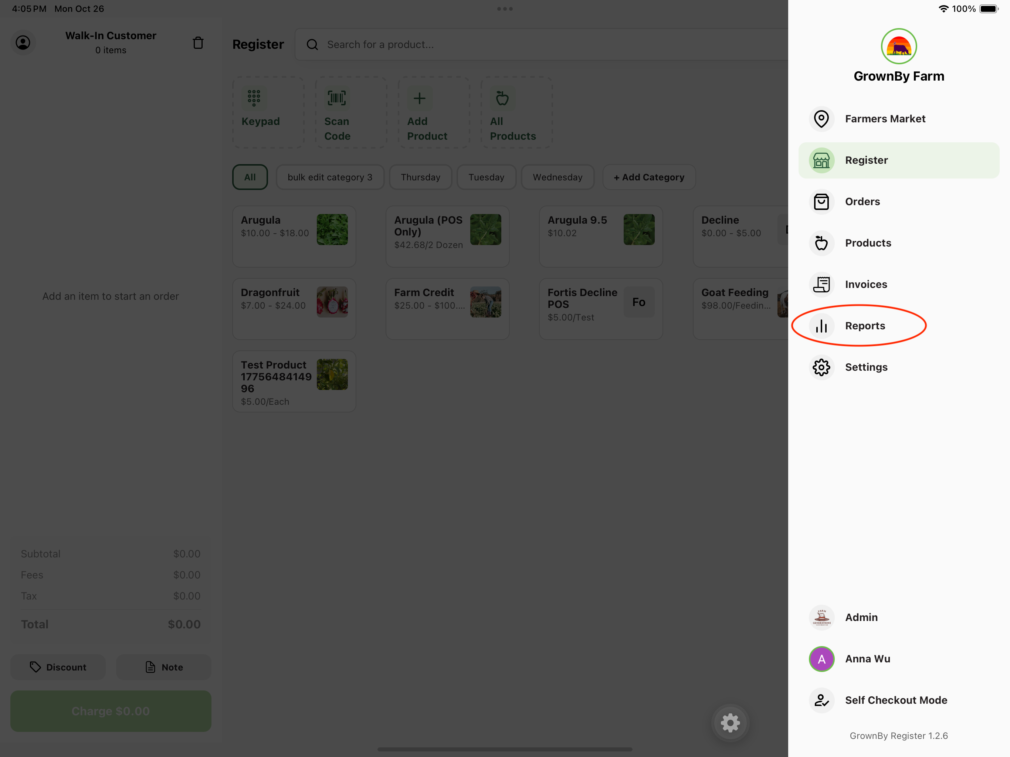
Task: Switch to Admin profile
Action: click(x=899, y=617)
